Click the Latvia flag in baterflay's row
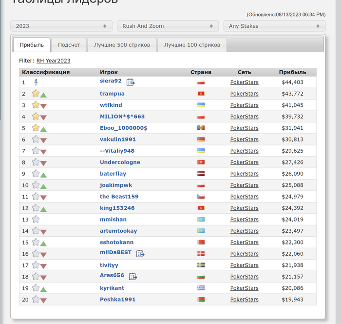Screen dimensions: 341x324 201,174
